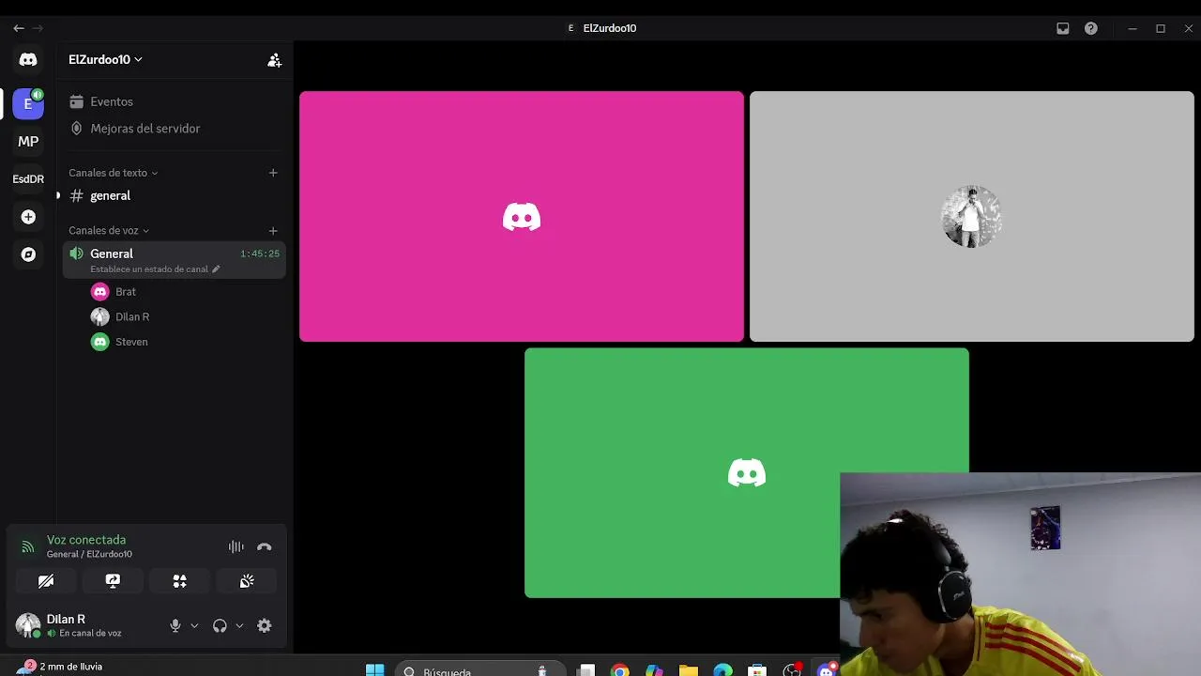This screenshot has width=1201, height=676.
Task: Open the discover servers compass icon
Action: pyautogui.click(x=28, y=254)
